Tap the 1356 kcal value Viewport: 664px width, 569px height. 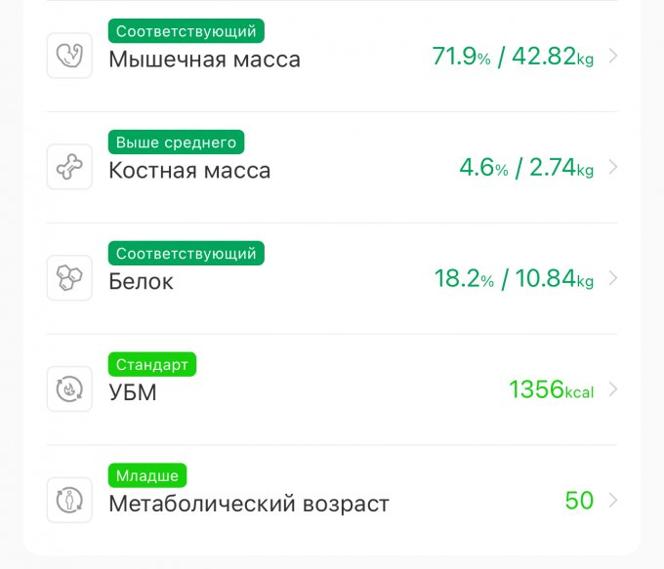(551, 390)
